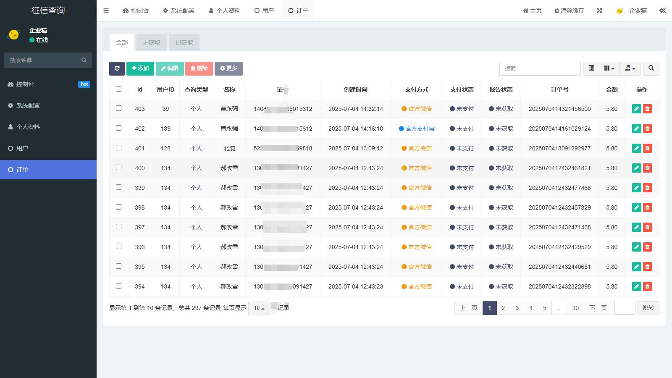
Task: Click the refresh table icon button
Action: click(117, 68)
